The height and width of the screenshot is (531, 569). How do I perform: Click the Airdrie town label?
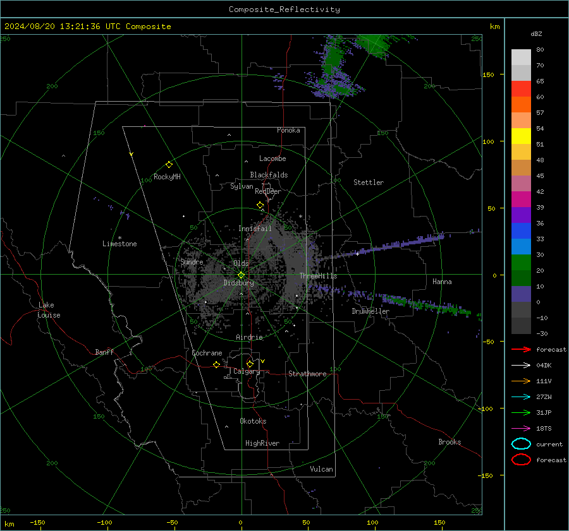(249, 337)
